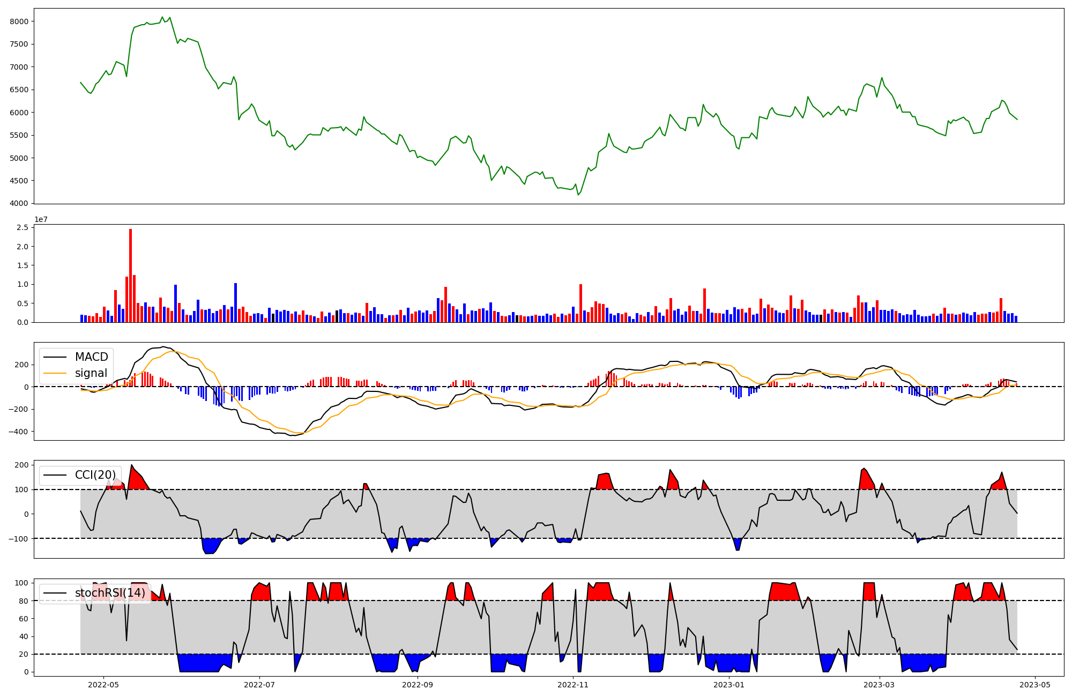Click the 2.5 volume axis tick label
Screen dimensions: 1072x697
[23, 228]
